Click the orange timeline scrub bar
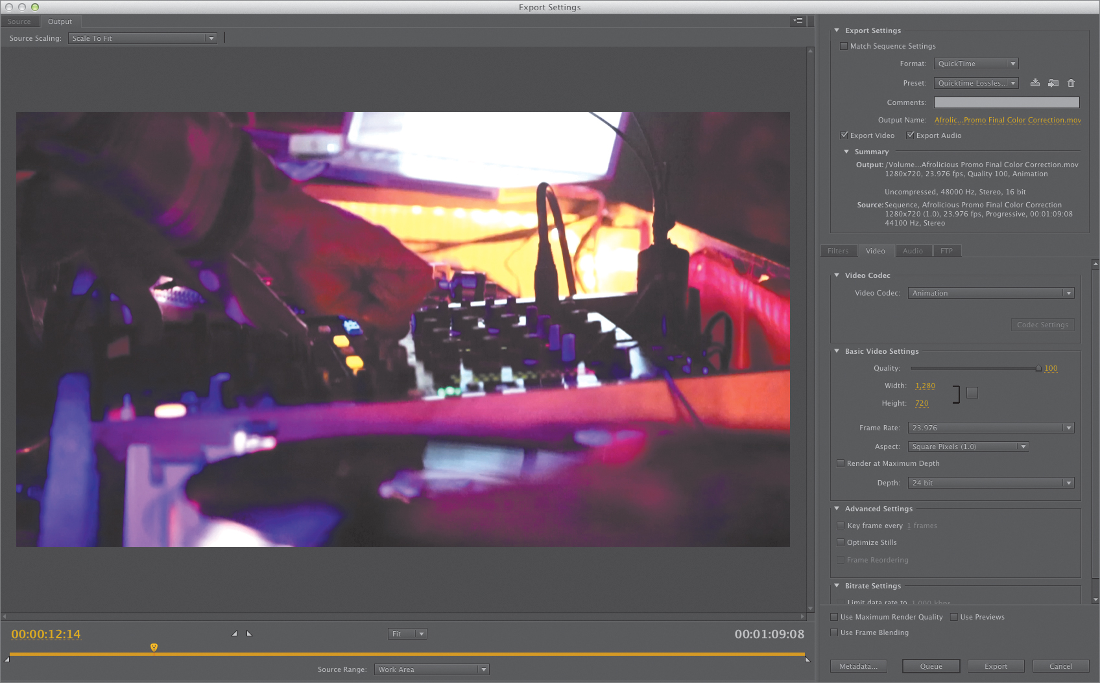This screenshot has height=683, width=1100. click(407, 654)
